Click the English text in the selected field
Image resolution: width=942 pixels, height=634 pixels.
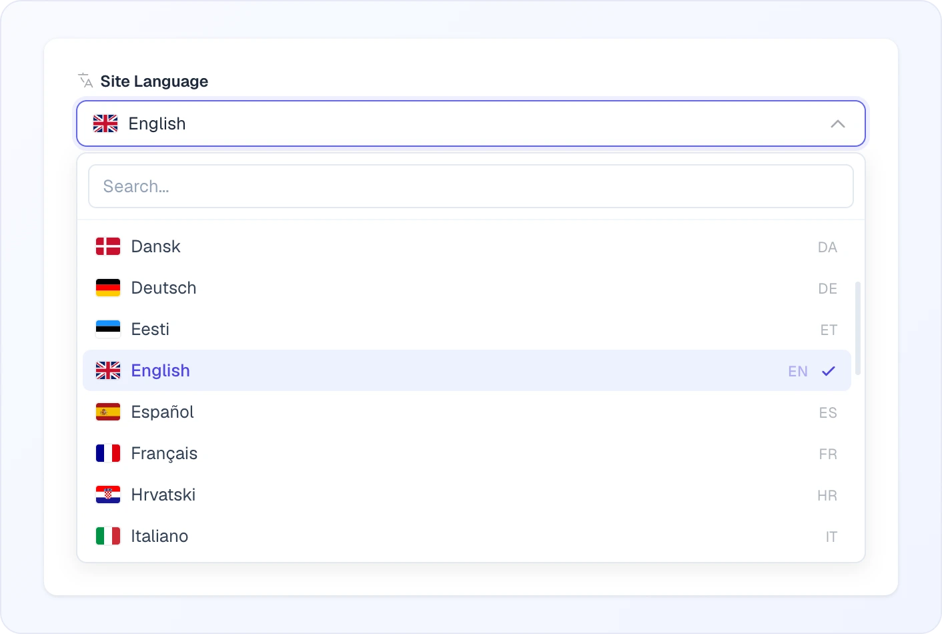[157, 123]
